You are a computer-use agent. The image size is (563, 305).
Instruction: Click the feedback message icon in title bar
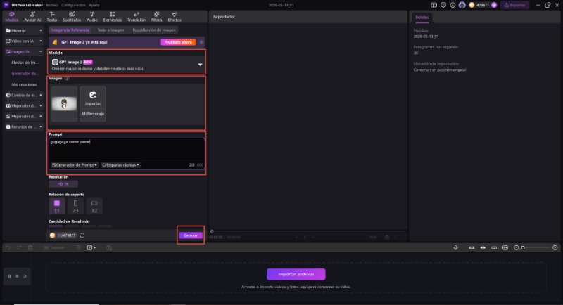[x=443, y=5]
